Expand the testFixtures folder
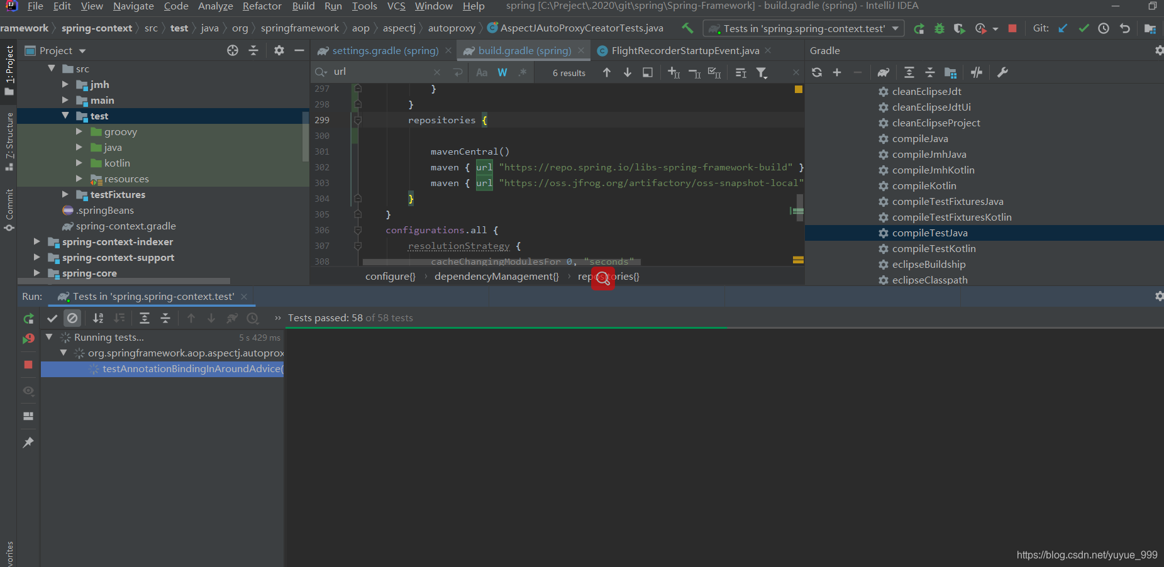Screen dimensions: 1164x567 click(65, 194)
